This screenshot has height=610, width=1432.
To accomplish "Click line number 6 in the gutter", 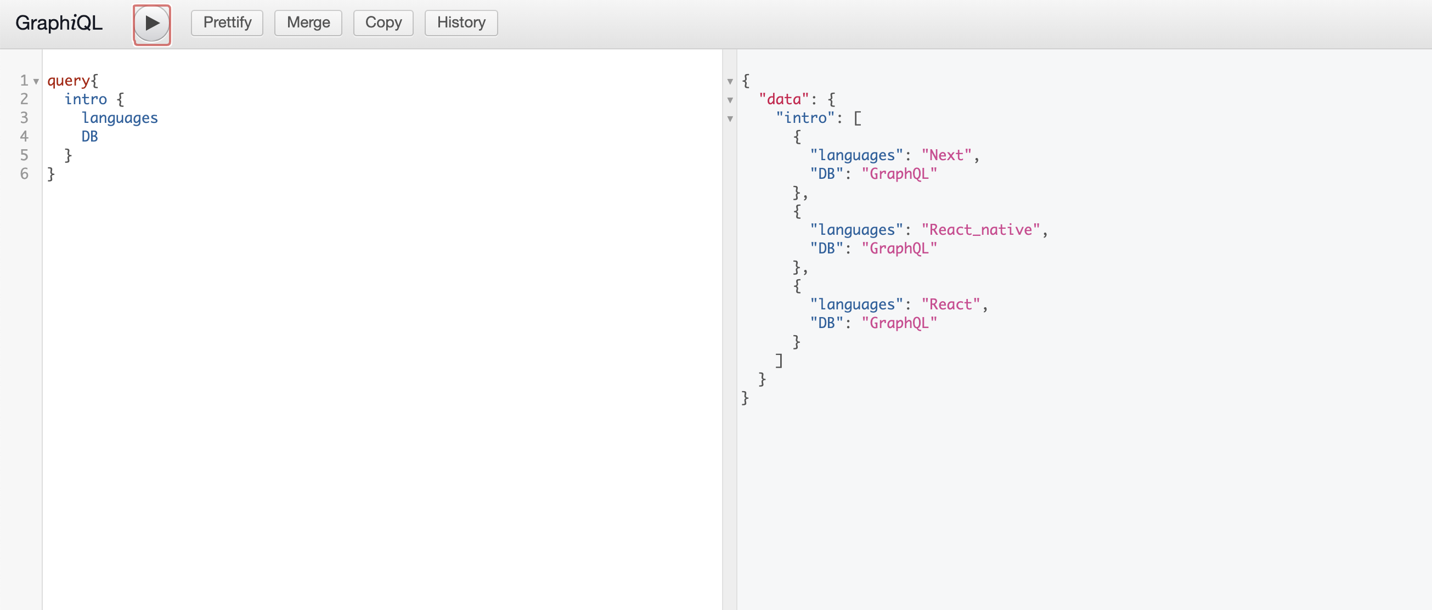I will pos(24,174).
